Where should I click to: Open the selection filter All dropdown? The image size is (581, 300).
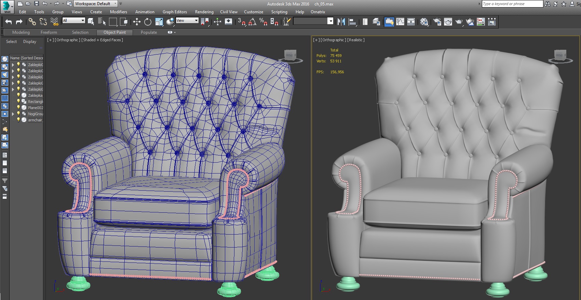click(73, 20)
